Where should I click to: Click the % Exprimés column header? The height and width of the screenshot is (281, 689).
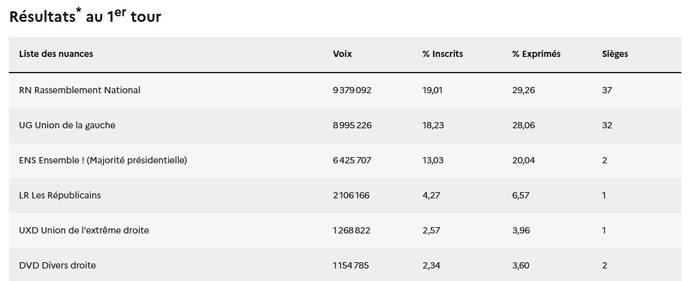[x=536, y=54]
